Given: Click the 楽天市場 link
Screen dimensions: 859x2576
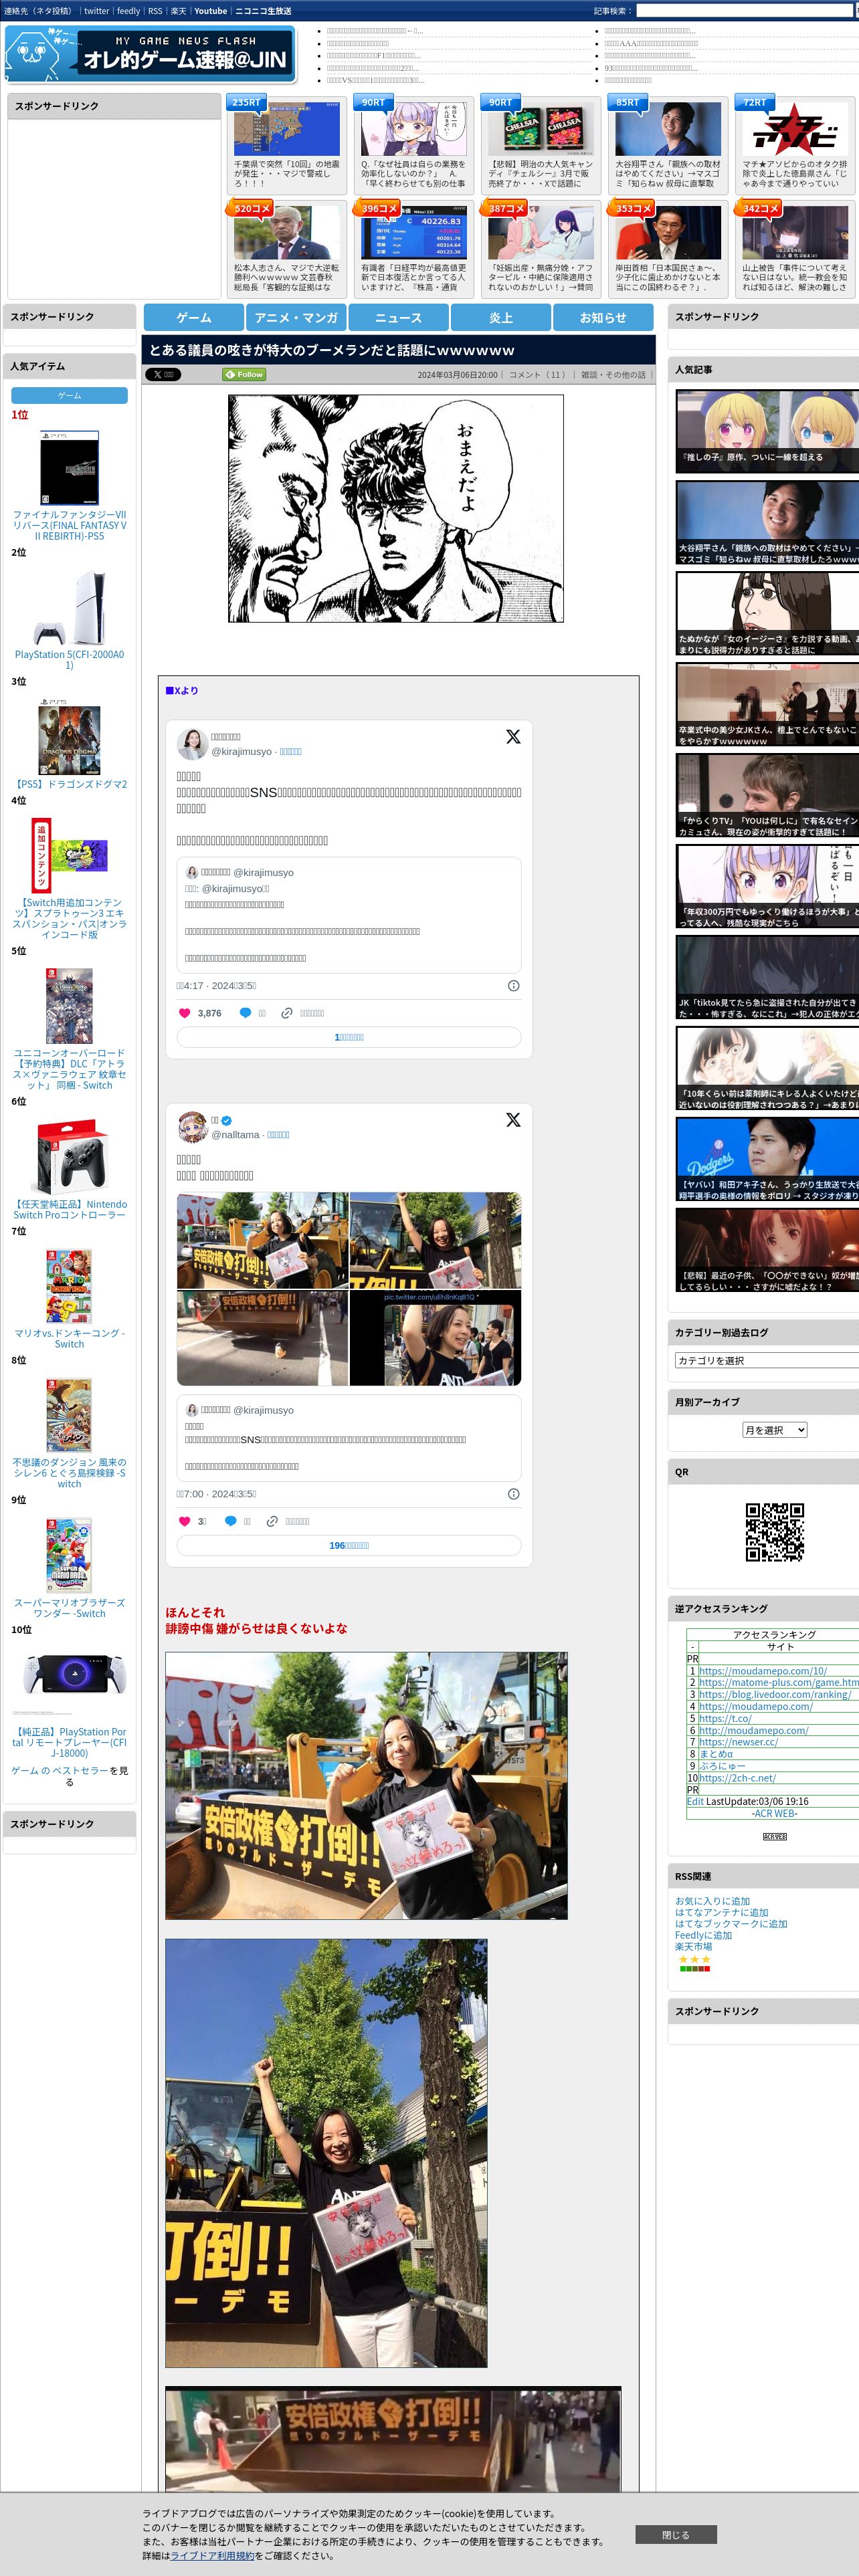Looking at the screenshot, I should tap(693, 1946).
